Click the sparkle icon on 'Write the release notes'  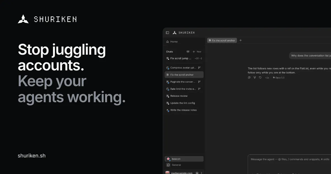(167, 110)
